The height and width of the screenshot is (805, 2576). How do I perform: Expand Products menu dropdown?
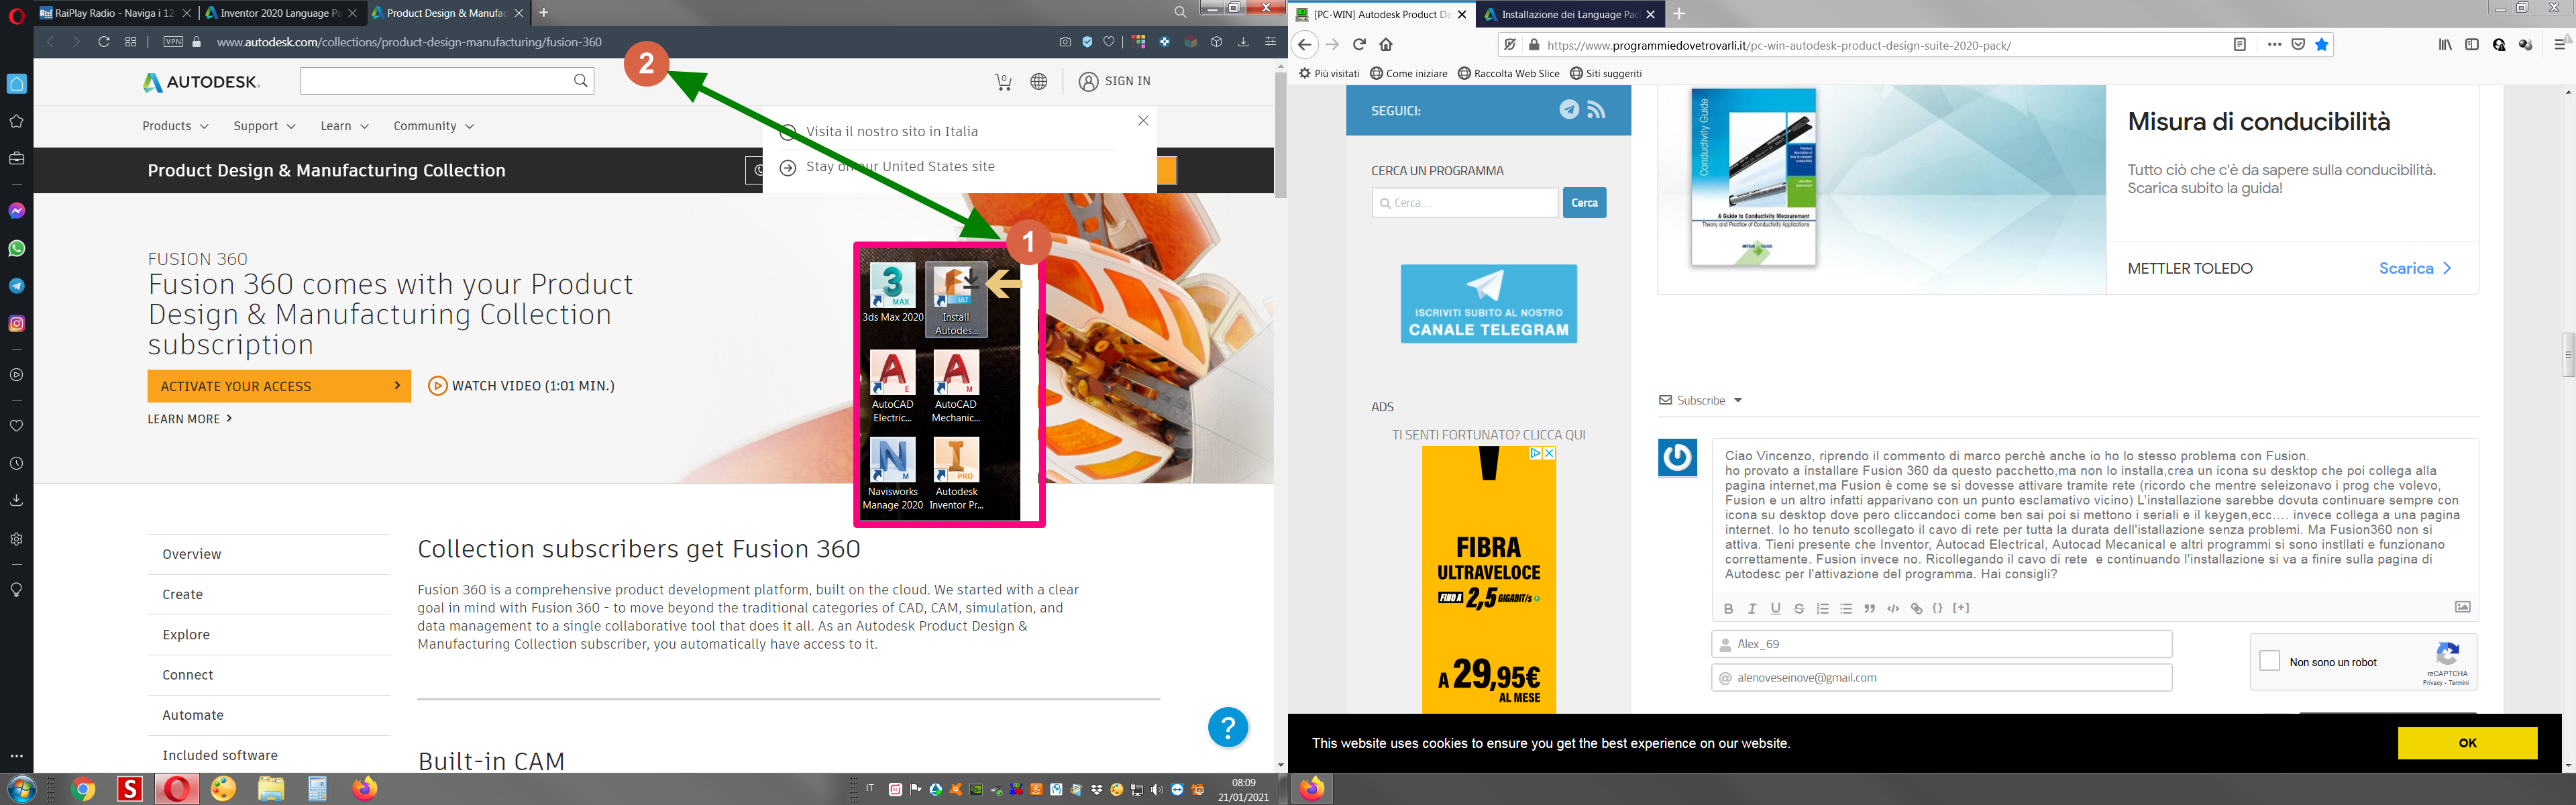[175, 126]
